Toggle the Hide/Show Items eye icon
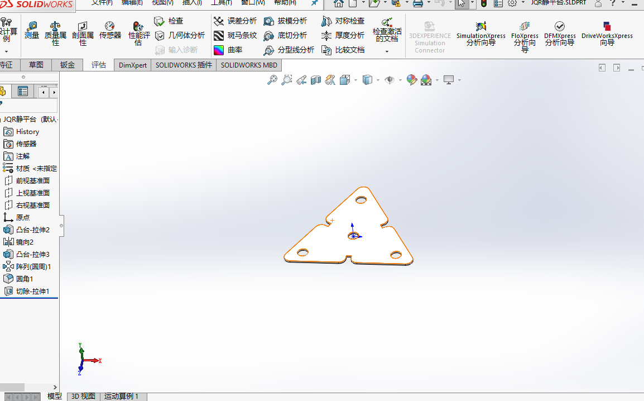644x401 pixels. pos(390,80)
